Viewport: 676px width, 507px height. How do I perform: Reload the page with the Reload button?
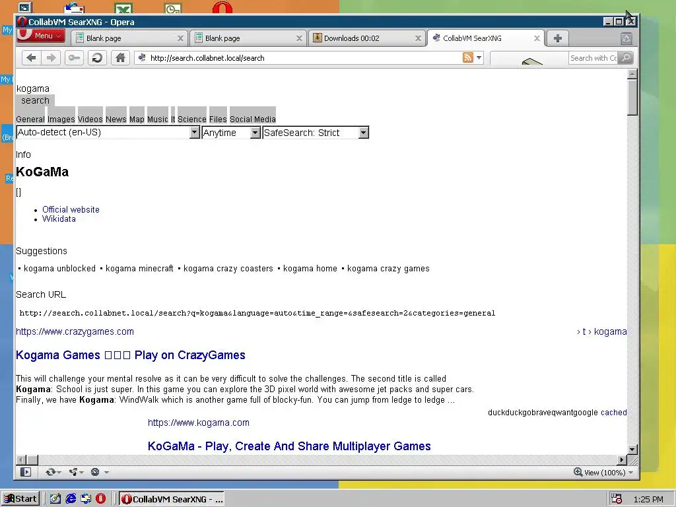coord(98,58)
